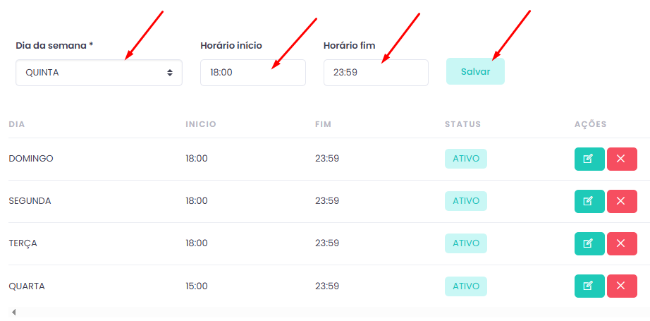Click the INICIO column header
650x321 pixels.
[x=201, y=124]
